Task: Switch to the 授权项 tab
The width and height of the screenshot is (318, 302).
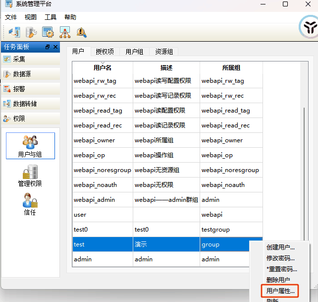Action: click(x=105, y=52)
